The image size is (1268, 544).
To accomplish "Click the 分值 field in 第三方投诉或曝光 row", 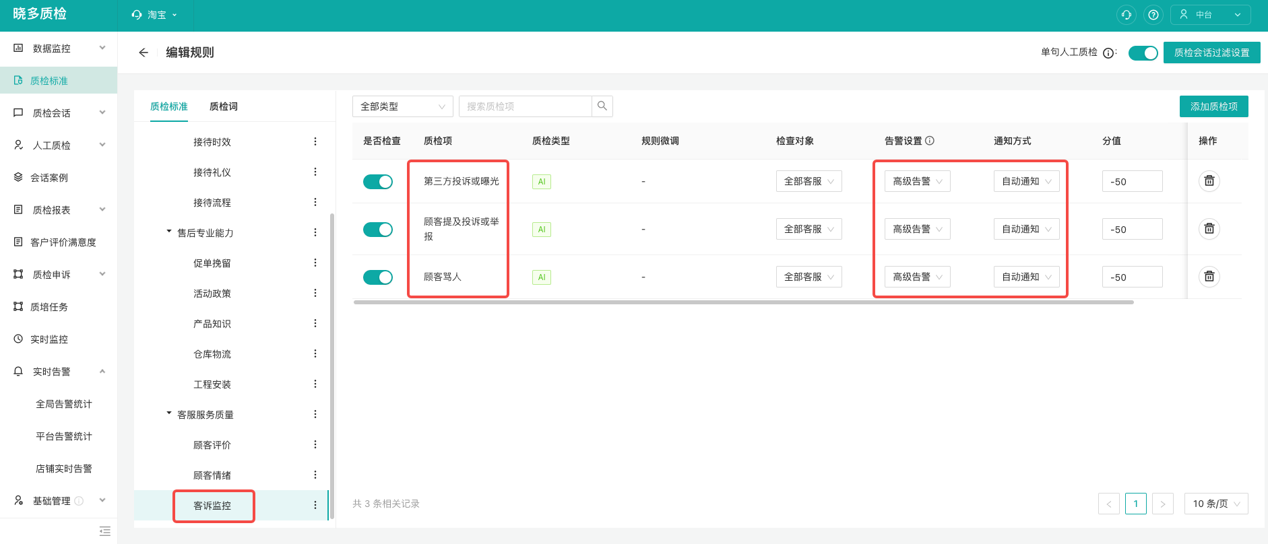I will (x=1132, y=181).
